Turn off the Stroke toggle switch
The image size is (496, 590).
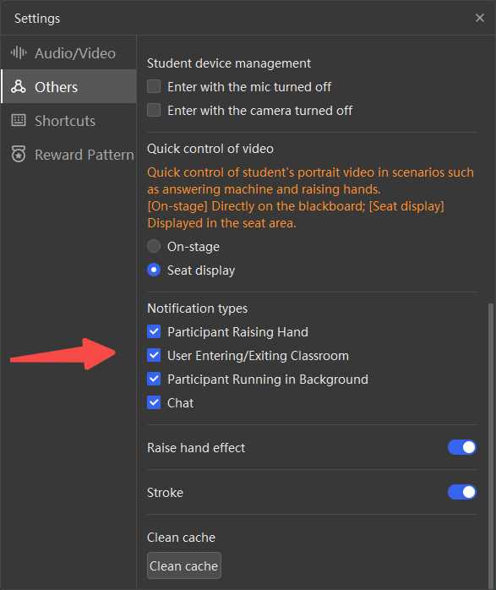pos(462,492)
